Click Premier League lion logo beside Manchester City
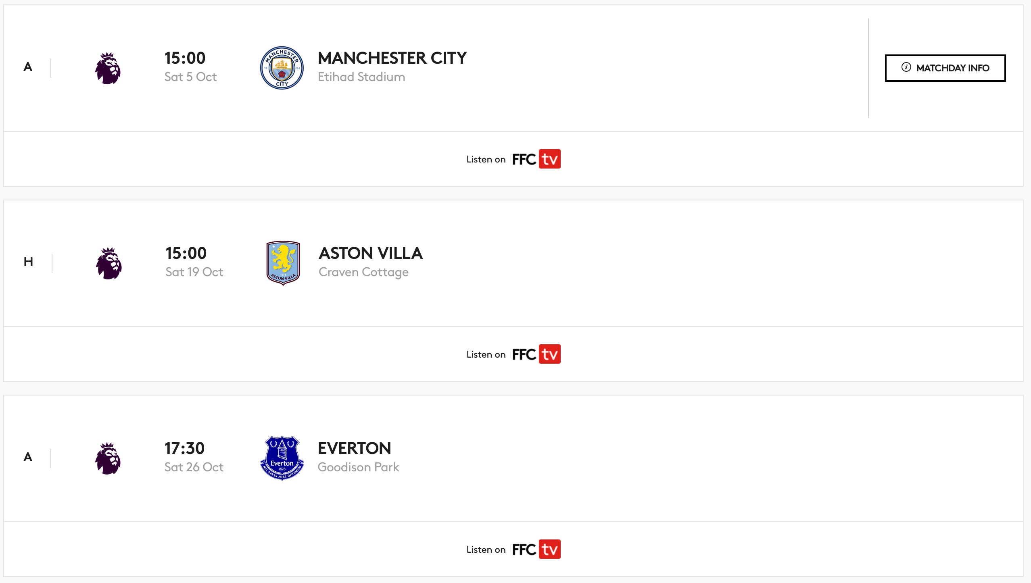This screenshot has height=583, width=1031. (x=108, y=68)
